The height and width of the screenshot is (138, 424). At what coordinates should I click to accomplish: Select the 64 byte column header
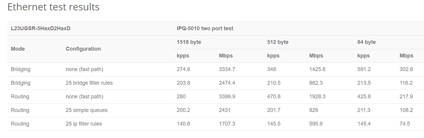366,42
